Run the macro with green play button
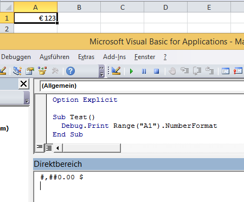Image resolution: width=244 pixels, height=202 pixels. click(131, 71)
